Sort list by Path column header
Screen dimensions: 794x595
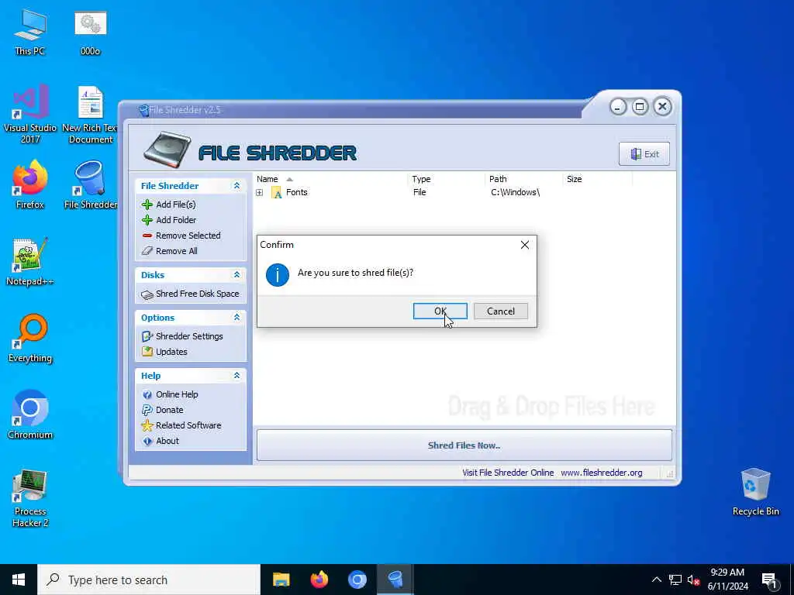click(523, 179)
